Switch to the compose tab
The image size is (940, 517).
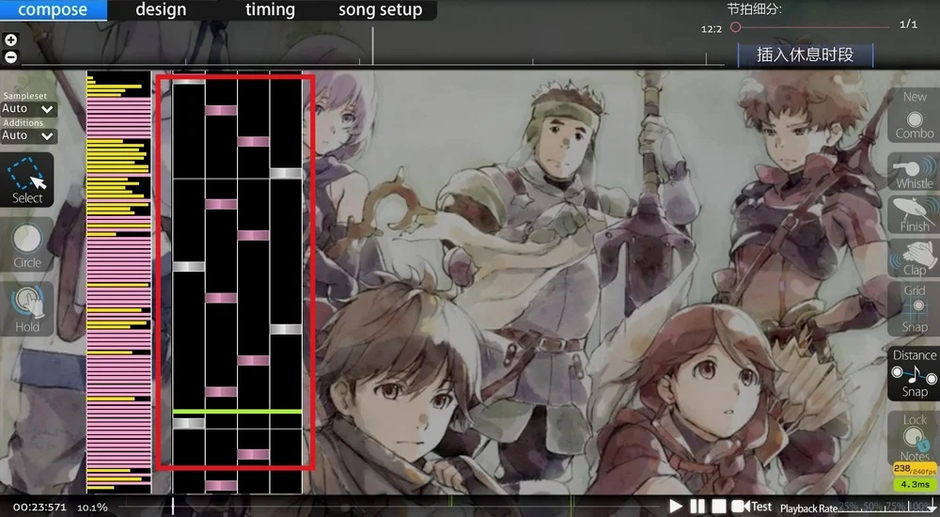53,10
